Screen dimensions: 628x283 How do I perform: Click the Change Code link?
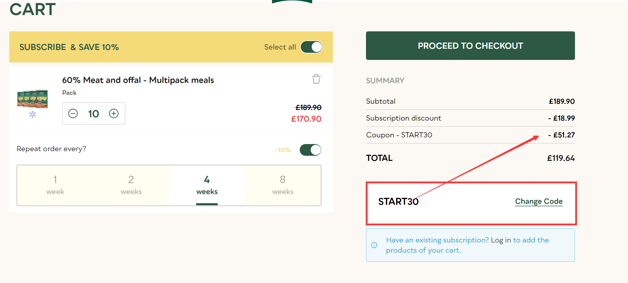click(x=539, y=201)
